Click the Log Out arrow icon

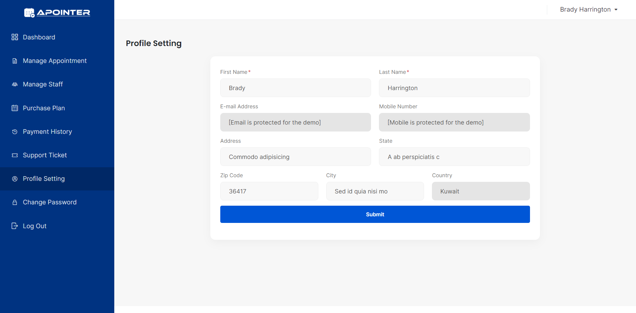pos(15,226)
